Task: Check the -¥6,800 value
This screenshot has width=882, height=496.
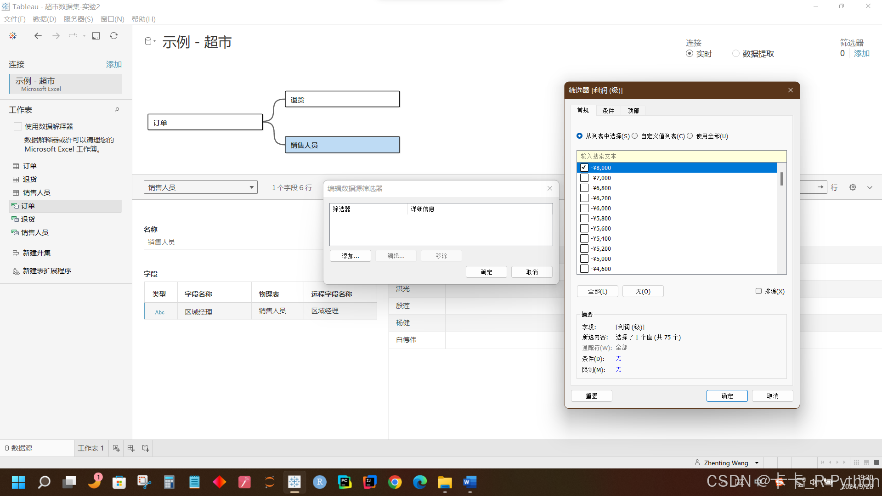Action: pos(584,188)
